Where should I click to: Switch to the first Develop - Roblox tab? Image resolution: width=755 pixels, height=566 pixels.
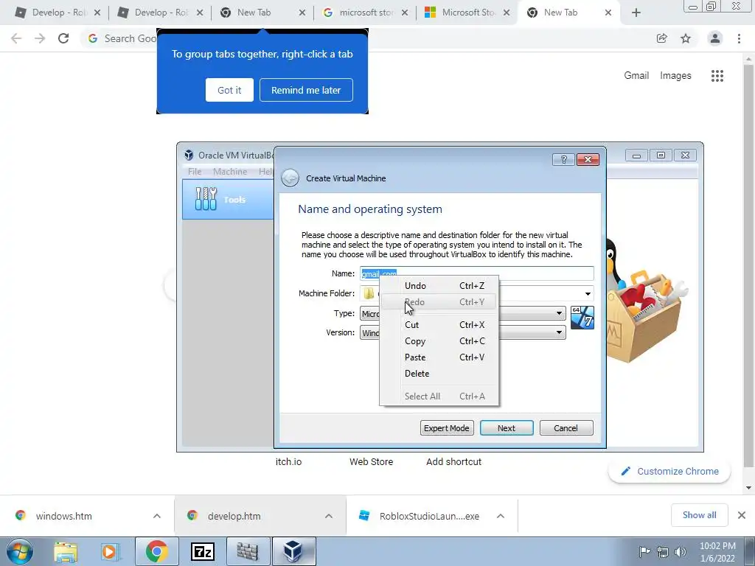pyautogui.click(x=57, y=13)
